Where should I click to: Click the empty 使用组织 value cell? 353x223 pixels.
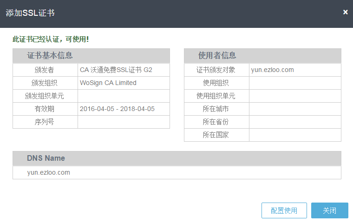tap(295, 83)
